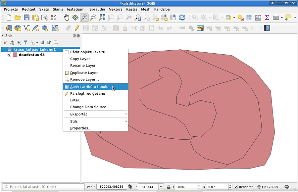298x192 pixels.
Task: Click the Expand All icon in Slānis panel
Action: pos(42,43)
